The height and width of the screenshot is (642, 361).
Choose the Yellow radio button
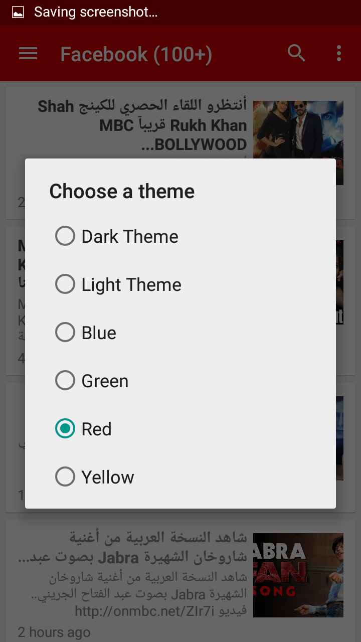65,476
